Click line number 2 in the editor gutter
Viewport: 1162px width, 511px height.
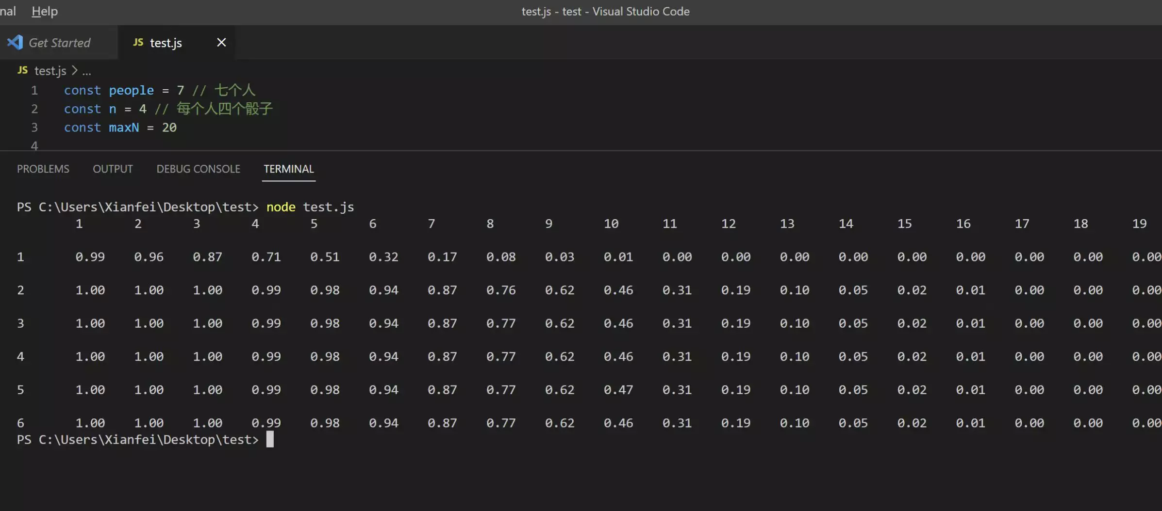pos(34,109)
